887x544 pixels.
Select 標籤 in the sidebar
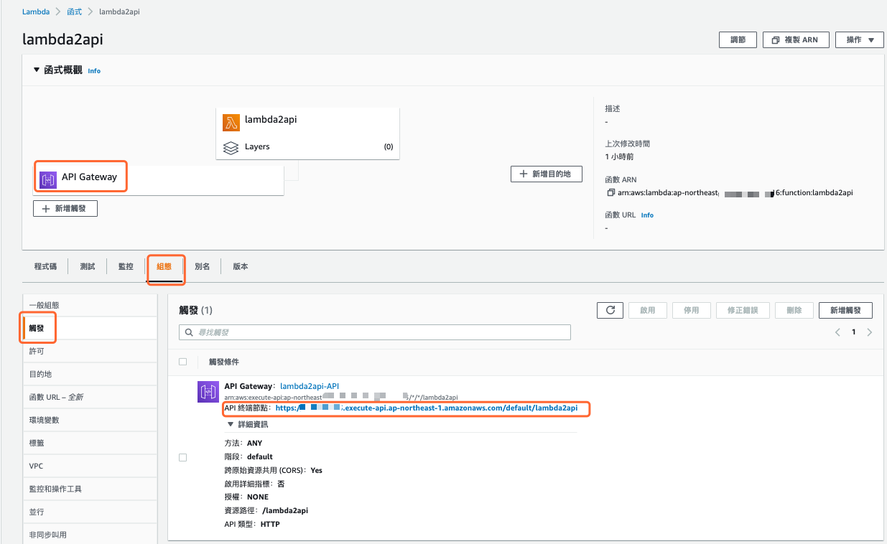tap(90, 443)
